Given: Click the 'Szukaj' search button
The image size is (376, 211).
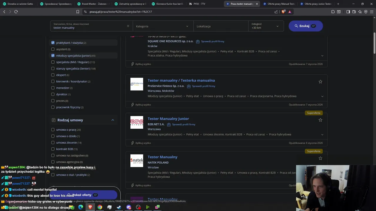Looking at the screenshot, I should point(305,26).
